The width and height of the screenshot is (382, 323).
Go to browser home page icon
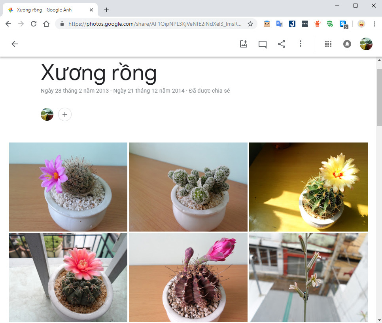point(46,24)
